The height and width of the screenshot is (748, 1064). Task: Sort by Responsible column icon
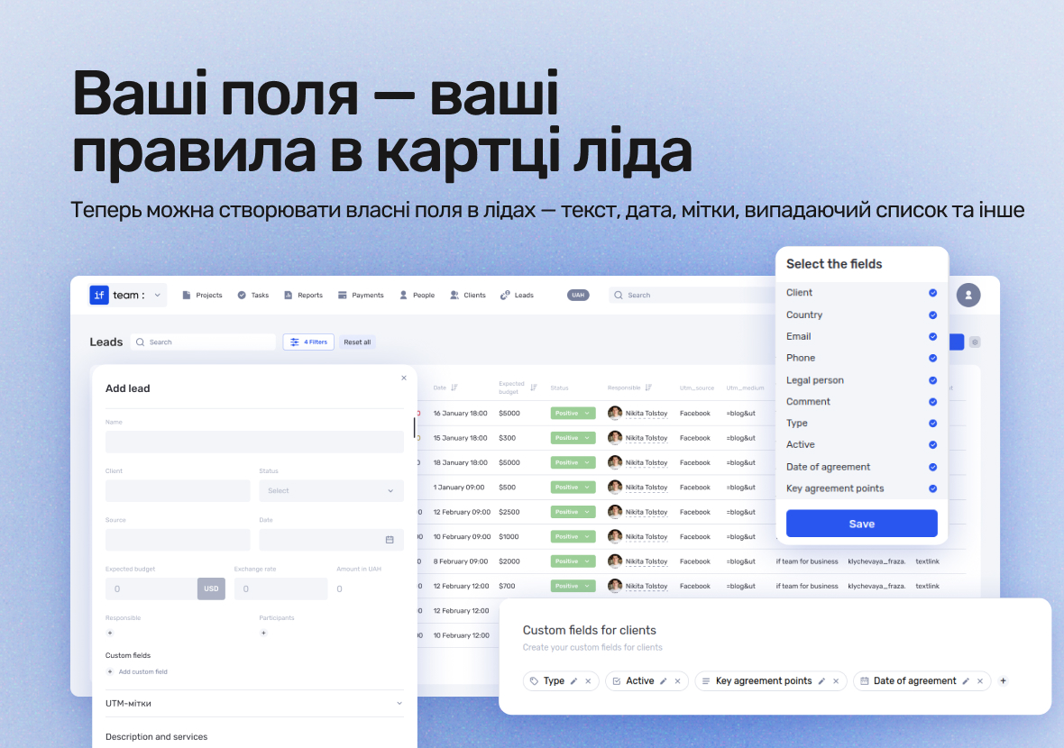tap(648, 388)
